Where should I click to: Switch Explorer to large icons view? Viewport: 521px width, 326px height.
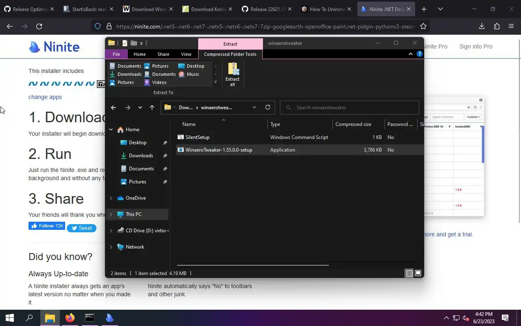click(418, 273)
